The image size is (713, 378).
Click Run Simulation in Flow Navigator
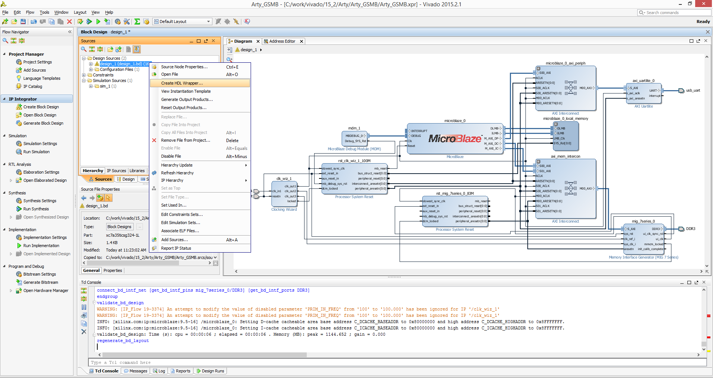36,152
